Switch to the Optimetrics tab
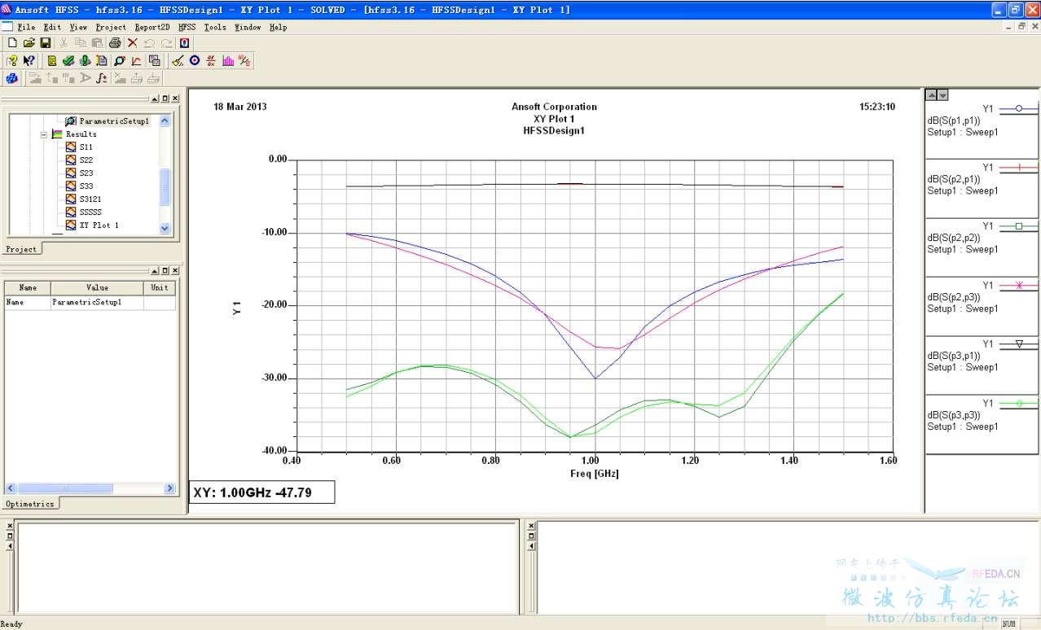This screenshot has height=630, width=1041. tap(31, 504)
